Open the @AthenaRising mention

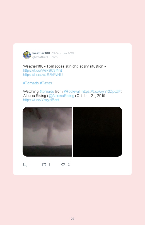coord(61,96)
